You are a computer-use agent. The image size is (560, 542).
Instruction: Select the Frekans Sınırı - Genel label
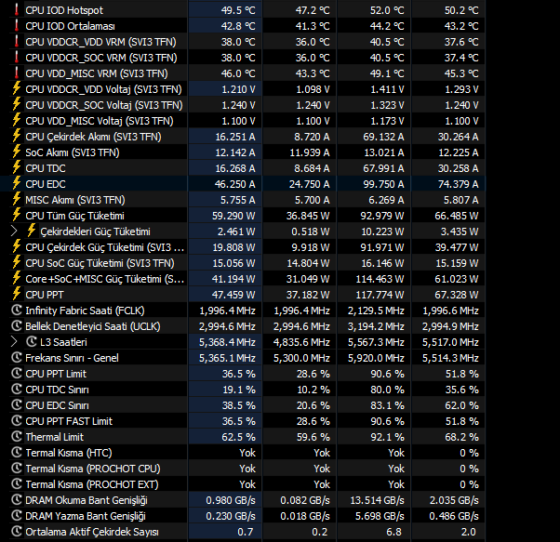pyautogui.click(x=72, y=358)
